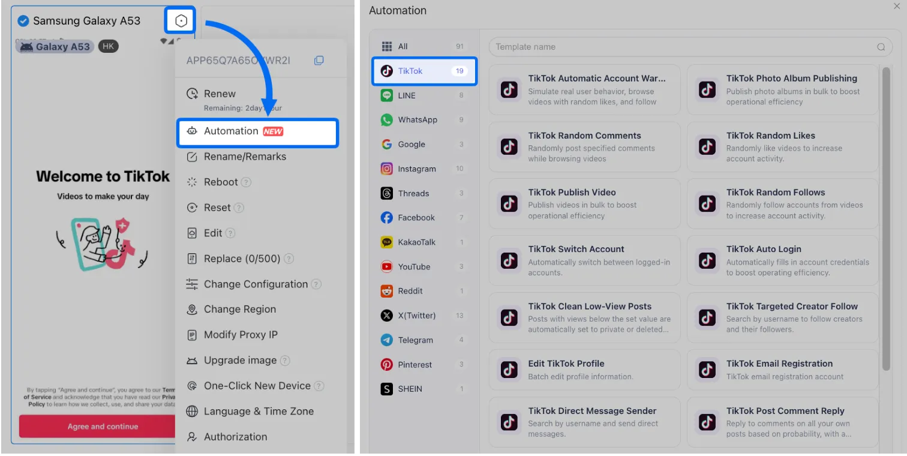The width and height of the screenshot is (907, 456).
Task: Click Agree and continue button
Action: click(x=103, y=427)
